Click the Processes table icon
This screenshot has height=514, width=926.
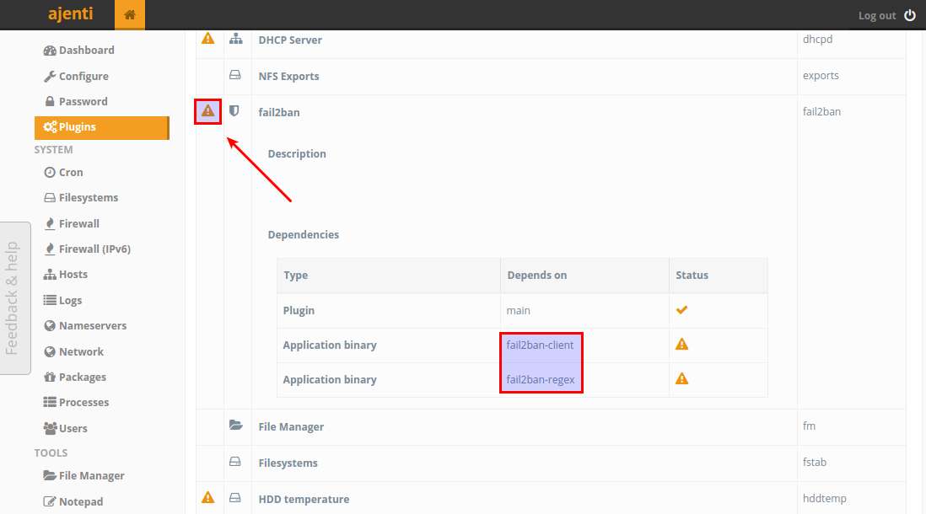coord(50,403)
